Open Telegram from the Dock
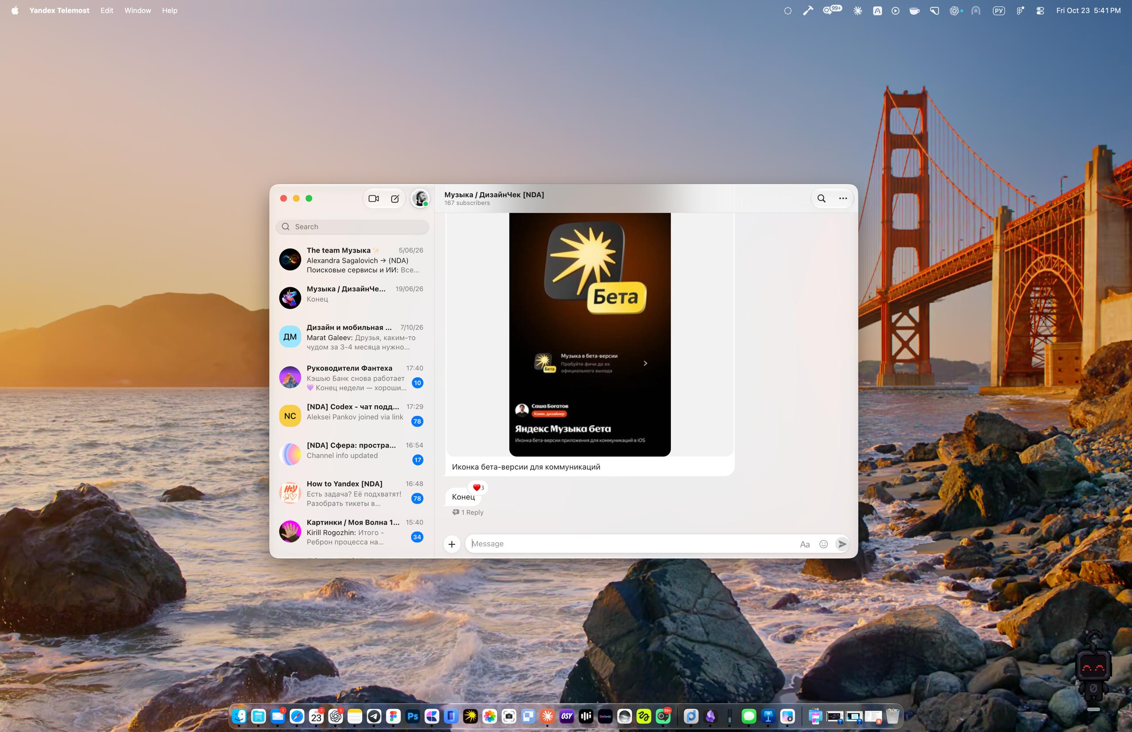 tap(374, 716)
